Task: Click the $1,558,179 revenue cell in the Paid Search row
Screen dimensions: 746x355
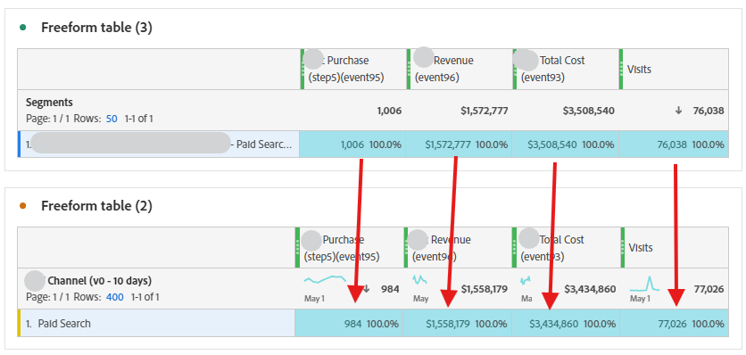Action: coord(457,324)
